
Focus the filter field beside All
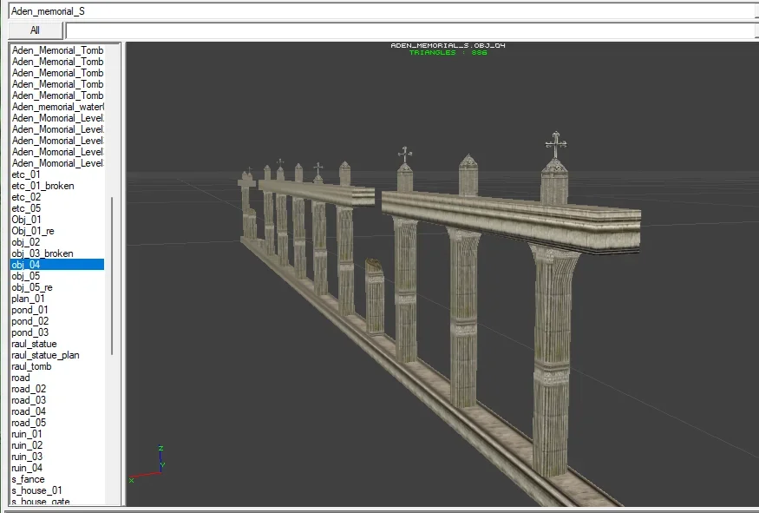411,31
